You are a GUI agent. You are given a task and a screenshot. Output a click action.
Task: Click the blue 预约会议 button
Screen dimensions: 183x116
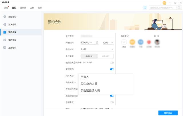click(168, 113)
